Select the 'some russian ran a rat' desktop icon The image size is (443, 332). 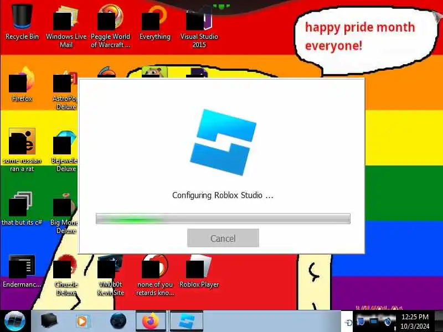22,149
